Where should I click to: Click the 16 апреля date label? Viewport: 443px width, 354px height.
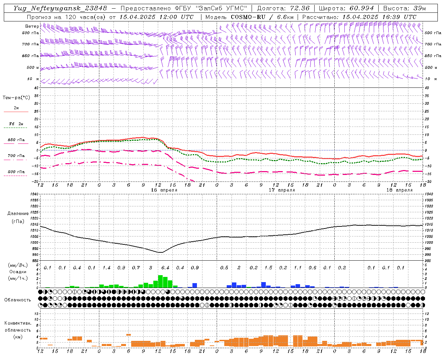click(x=164, y=190)
